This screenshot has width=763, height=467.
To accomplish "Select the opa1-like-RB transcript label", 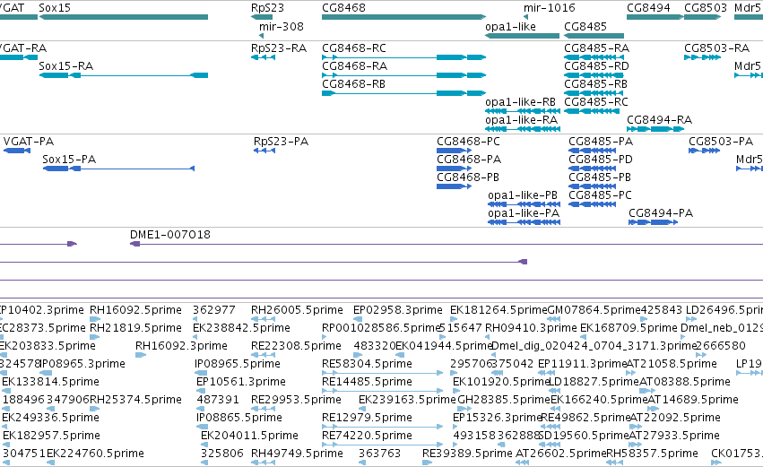I will coord(520,101).
